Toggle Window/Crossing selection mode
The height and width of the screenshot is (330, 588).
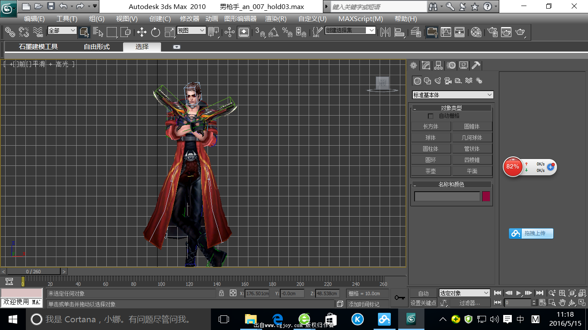point(126,32)
